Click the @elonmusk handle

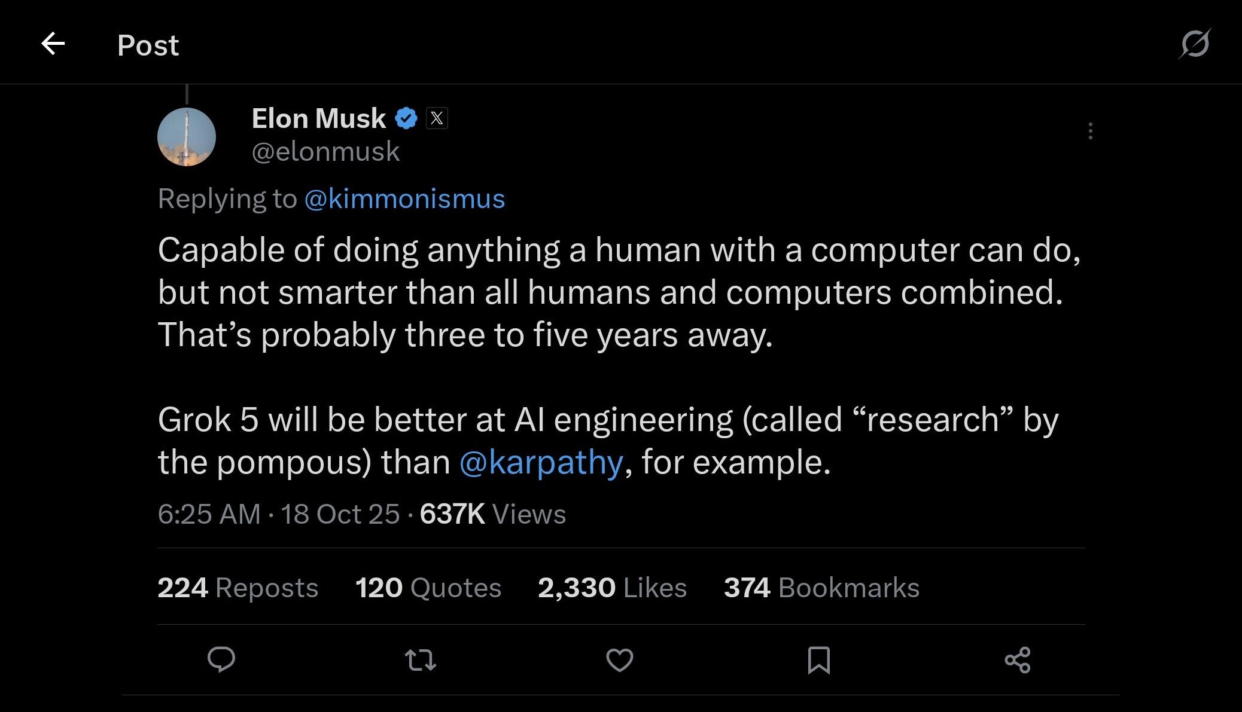325,151
